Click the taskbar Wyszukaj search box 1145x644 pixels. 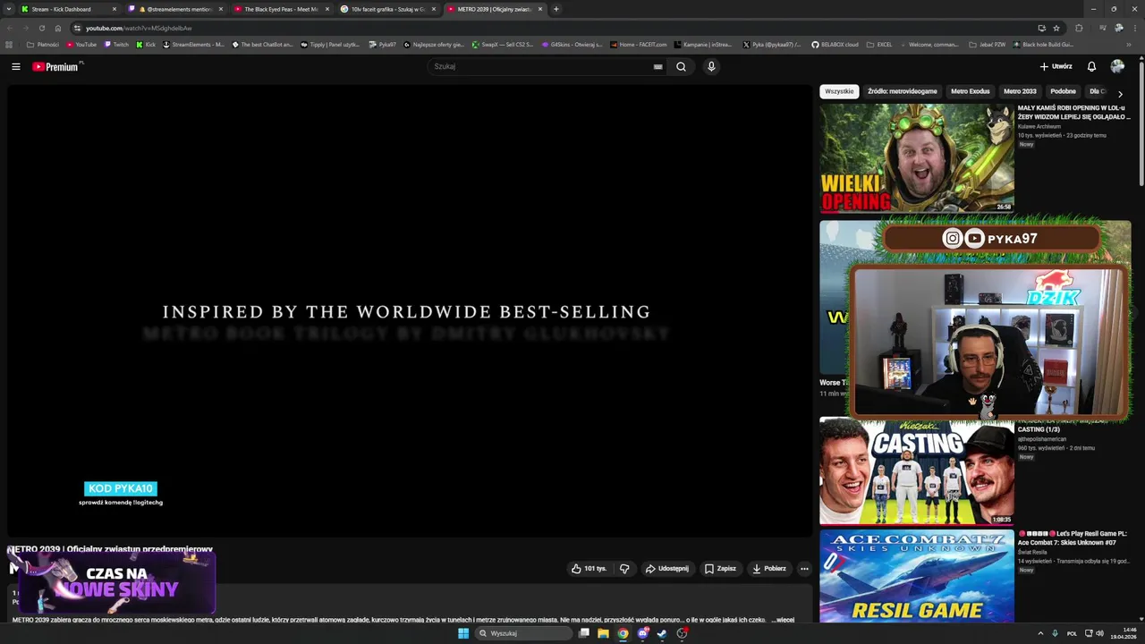(x=523, y=633)
